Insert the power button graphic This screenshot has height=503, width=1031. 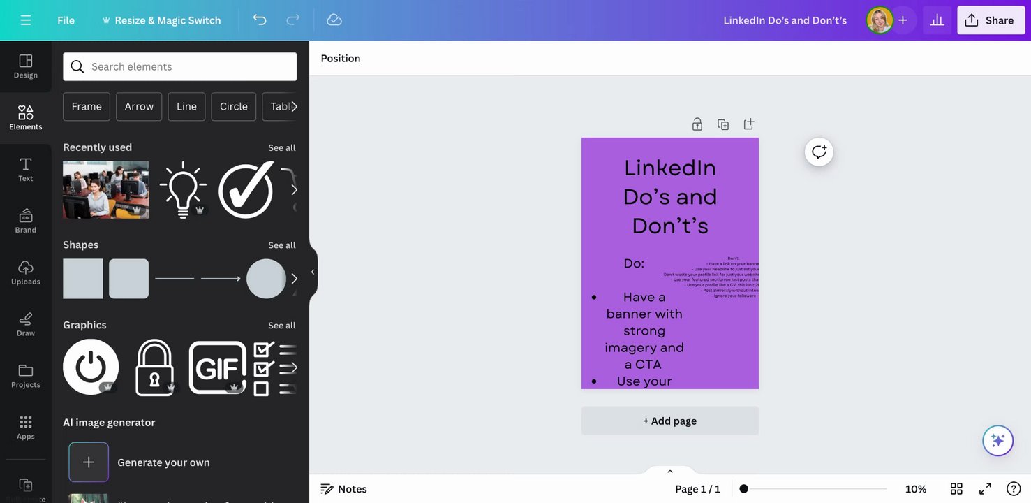point(91,367)
